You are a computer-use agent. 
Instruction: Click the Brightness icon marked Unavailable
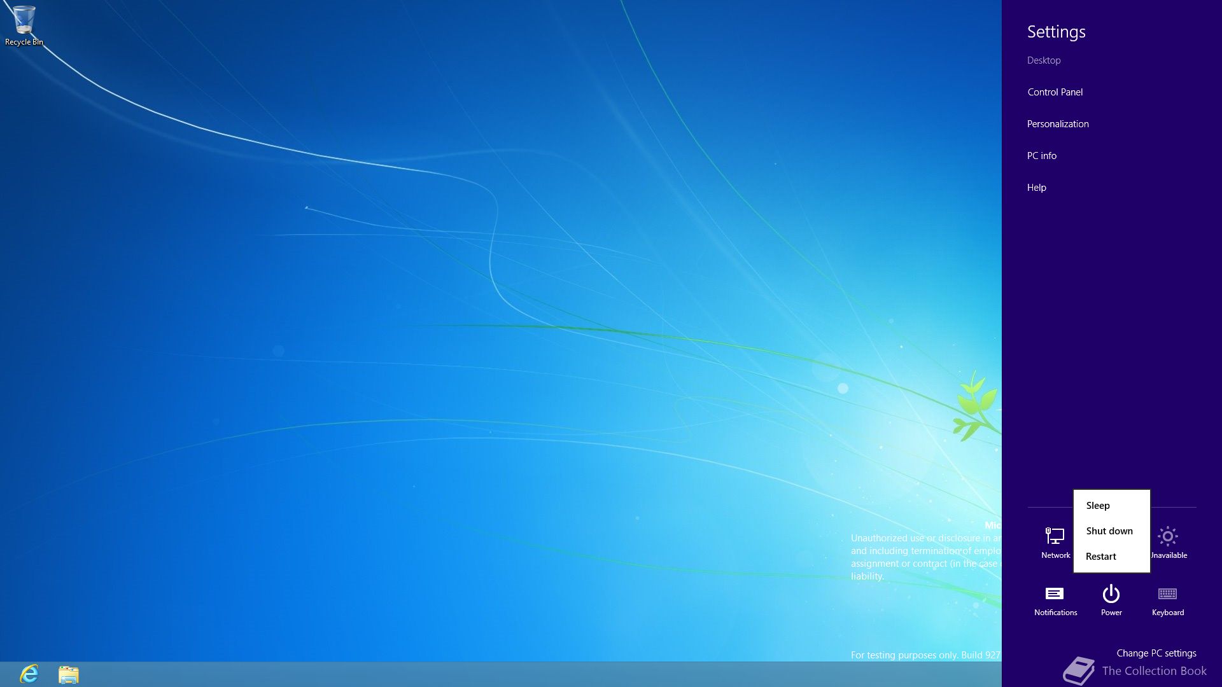(x=1168, y=543)
